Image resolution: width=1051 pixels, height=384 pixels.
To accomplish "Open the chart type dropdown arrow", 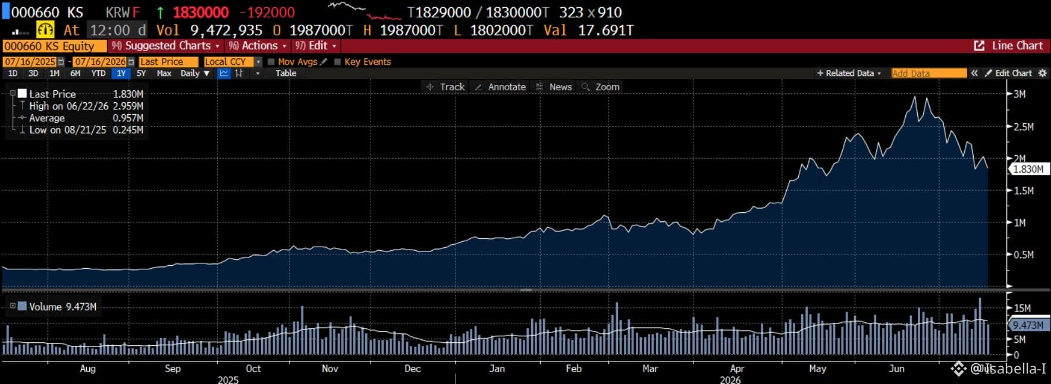I will click(x=258, y=74).
